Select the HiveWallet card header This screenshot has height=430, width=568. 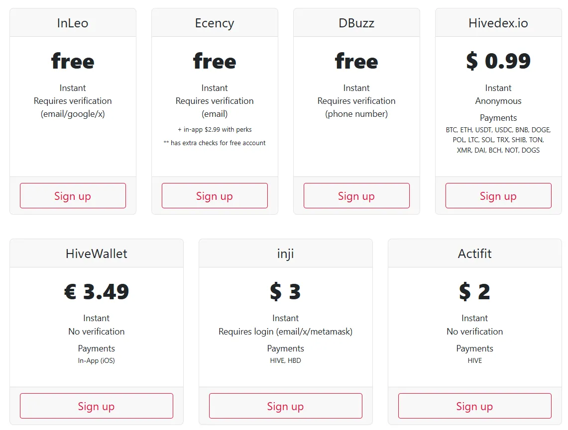coord(97,253)
